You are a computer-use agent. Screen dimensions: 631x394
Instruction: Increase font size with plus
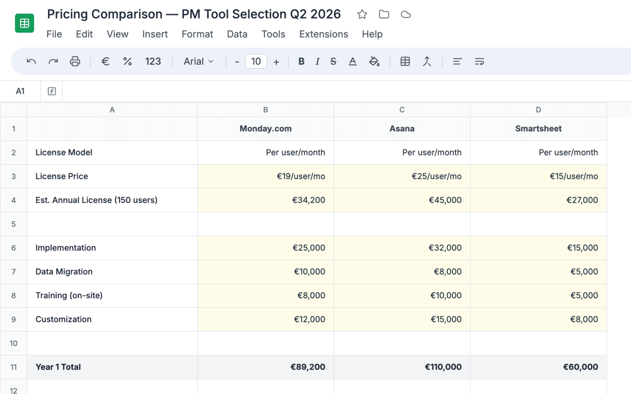(276, 62)
